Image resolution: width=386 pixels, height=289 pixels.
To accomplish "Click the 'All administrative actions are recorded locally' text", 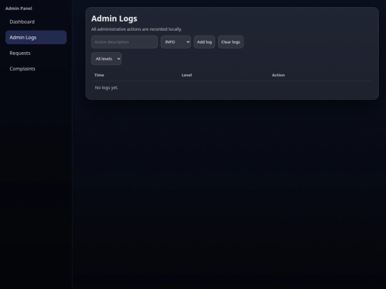I will pos(137,29).
